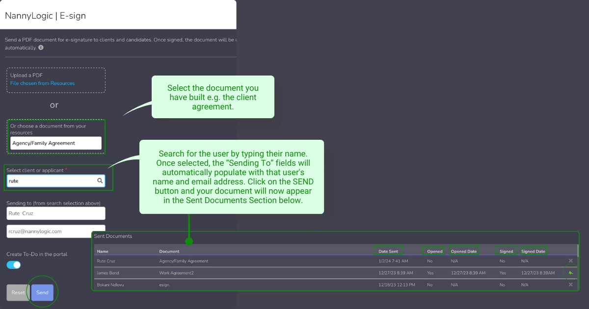The height and width of the screenshot is (309, 589).
Task: Sort by Opened column header
Action: [434, 251]
